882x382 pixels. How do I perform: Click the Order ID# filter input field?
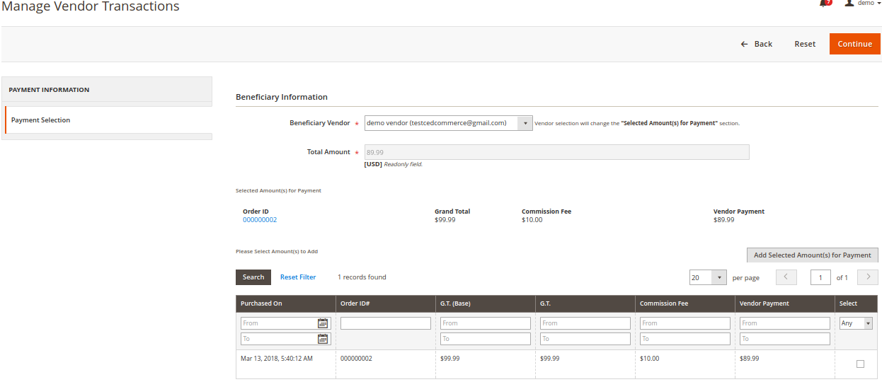tap(385, 323)
